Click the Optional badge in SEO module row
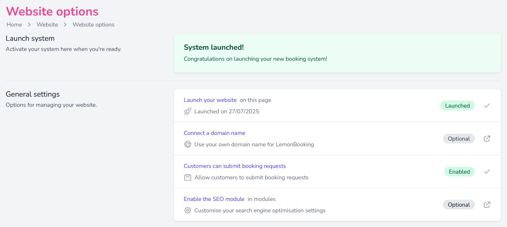The image size is (507, 227). [459, 205]
